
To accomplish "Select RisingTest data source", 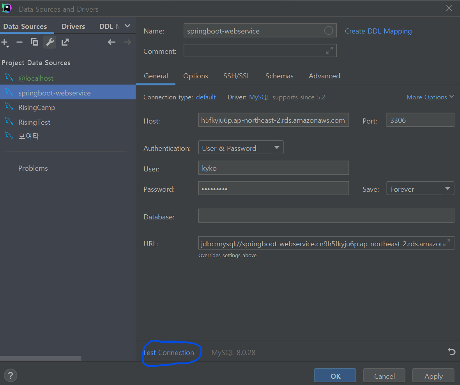I will [68, 122].
